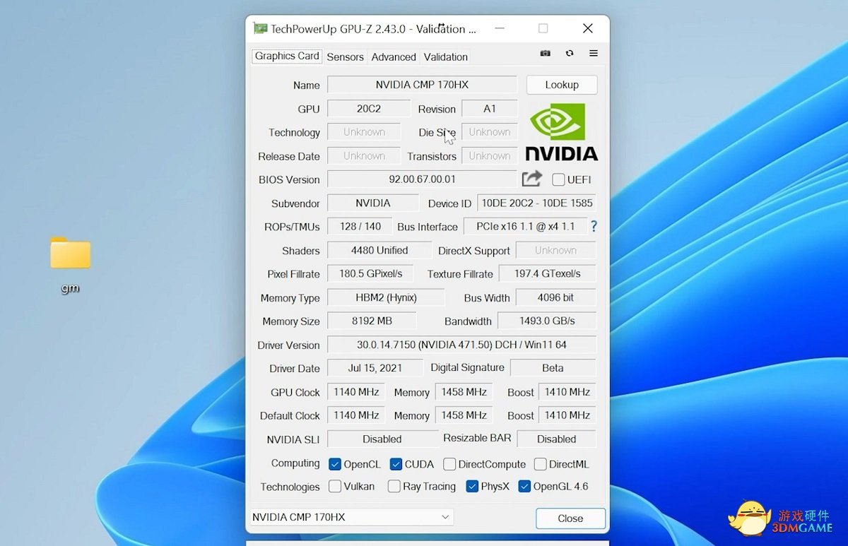The width and height of the screenshot is (848, 546).
Task: Click the Default Clock 1140 MHz field
Action: click(x=356, y=415)
